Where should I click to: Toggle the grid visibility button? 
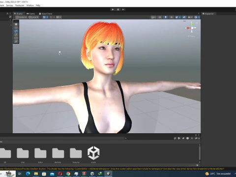coord(44,17)
